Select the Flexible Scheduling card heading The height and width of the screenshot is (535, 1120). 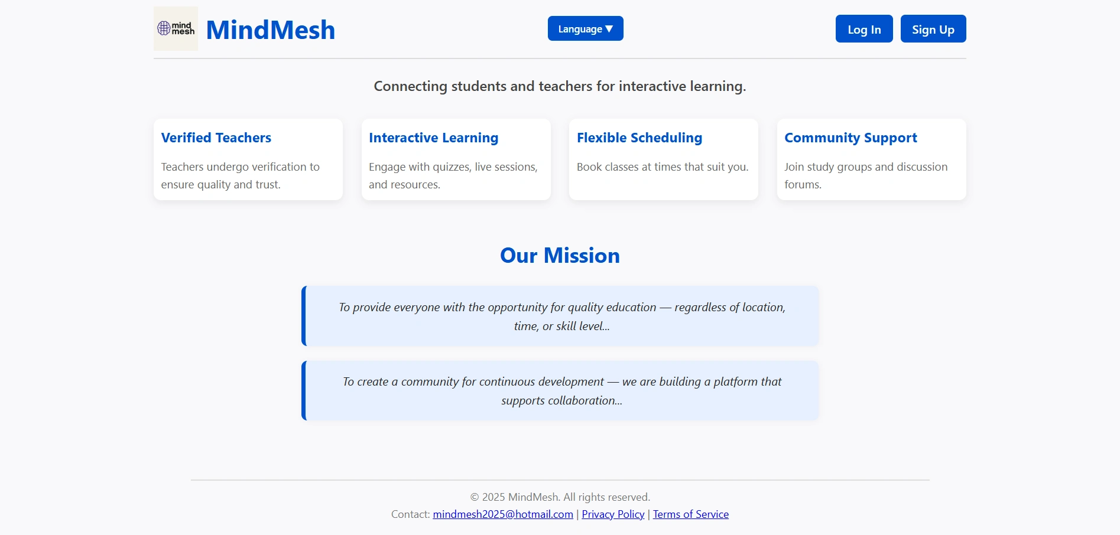point(639,138)
